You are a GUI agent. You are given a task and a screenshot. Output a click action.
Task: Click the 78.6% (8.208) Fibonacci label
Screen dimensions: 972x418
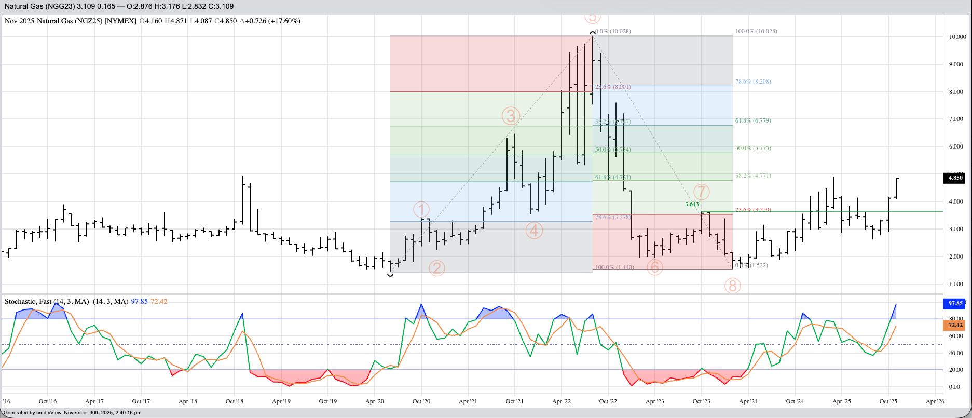753,82
